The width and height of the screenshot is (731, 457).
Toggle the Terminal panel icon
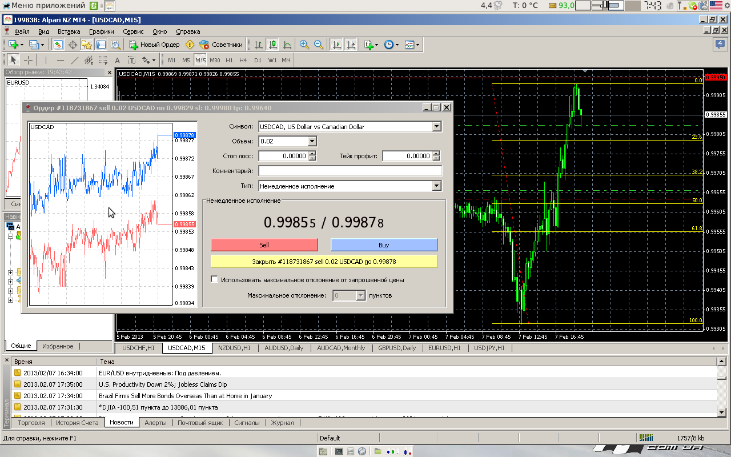pyautogui.click(x=101, y=45)
